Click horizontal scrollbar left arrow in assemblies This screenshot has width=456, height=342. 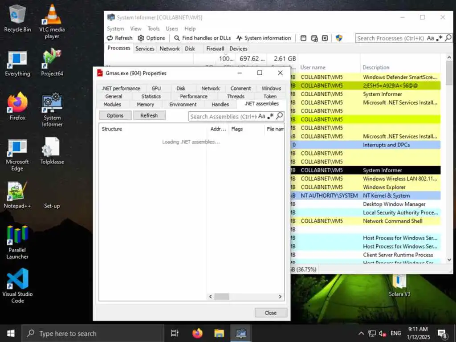211,297
